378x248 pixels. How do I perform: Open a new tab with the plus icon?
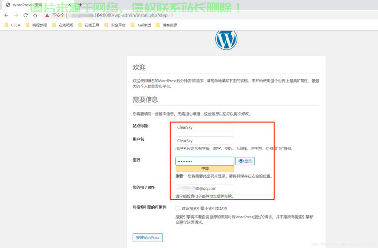pos(80,5)
